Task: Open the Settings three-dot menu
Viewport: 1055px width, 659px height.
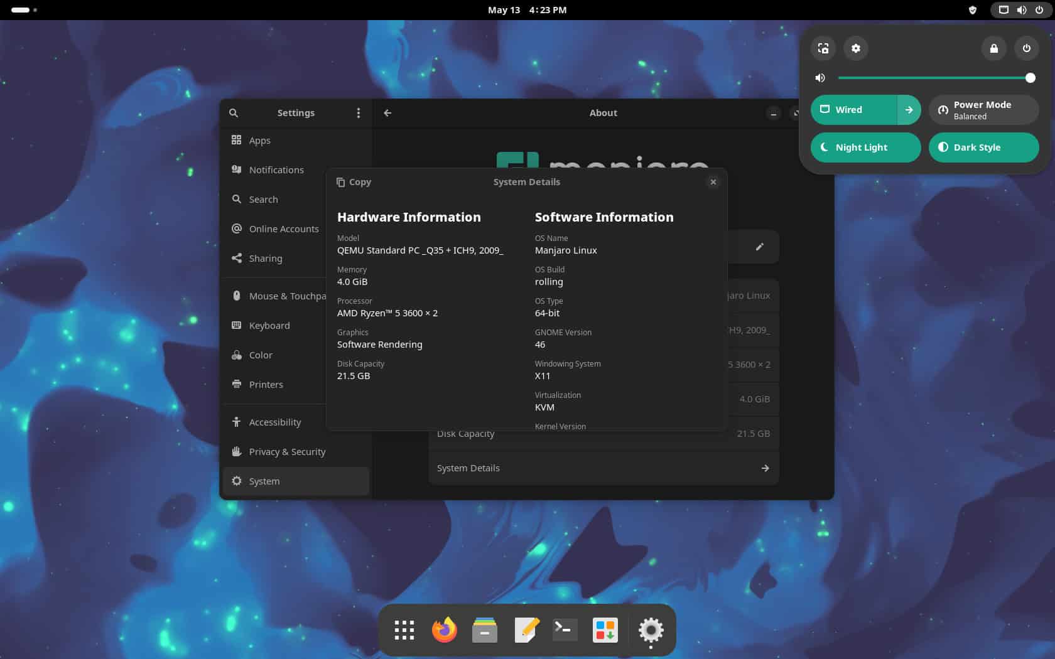Action: tap(359, 113)
